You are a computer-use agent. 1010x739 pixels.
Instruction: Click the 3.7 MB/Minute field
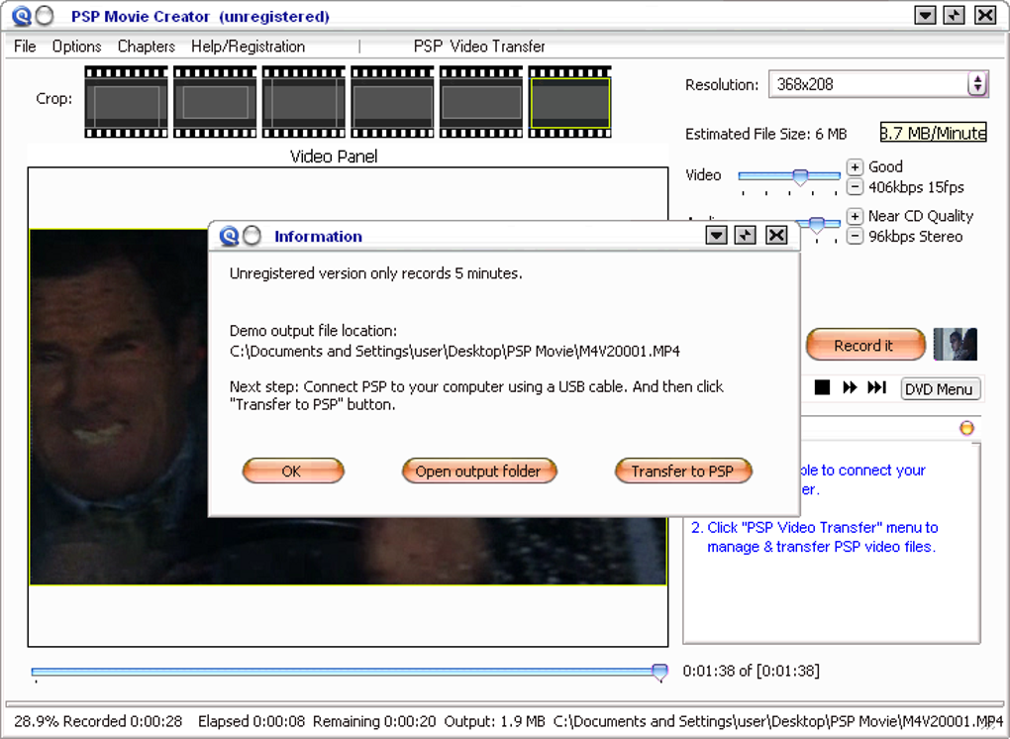point(933,133)
